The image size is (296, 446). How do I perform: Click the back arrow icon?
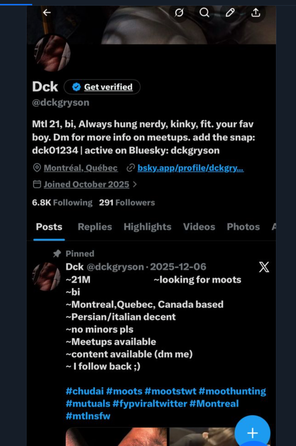pyautogui.click(x=47, y=12)
